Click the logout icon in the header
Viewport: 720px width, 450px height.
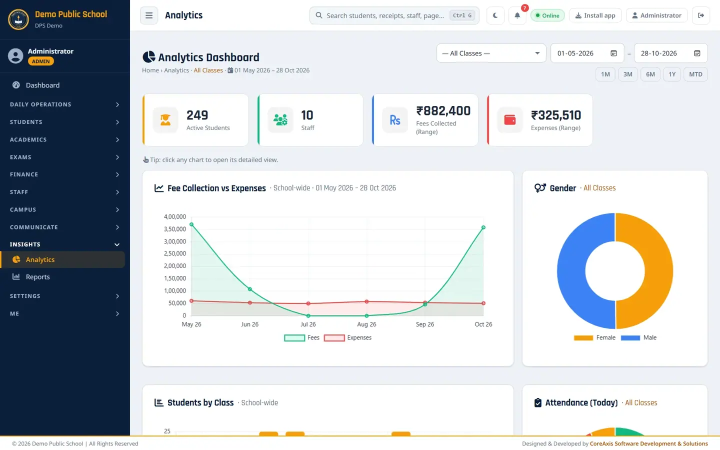[x=701, y=15]
